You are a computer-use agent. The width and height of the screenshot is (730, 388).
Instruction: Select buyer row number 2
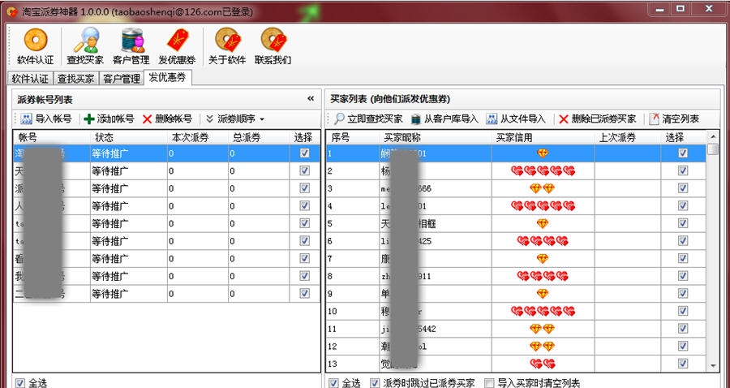pos(516,171)
